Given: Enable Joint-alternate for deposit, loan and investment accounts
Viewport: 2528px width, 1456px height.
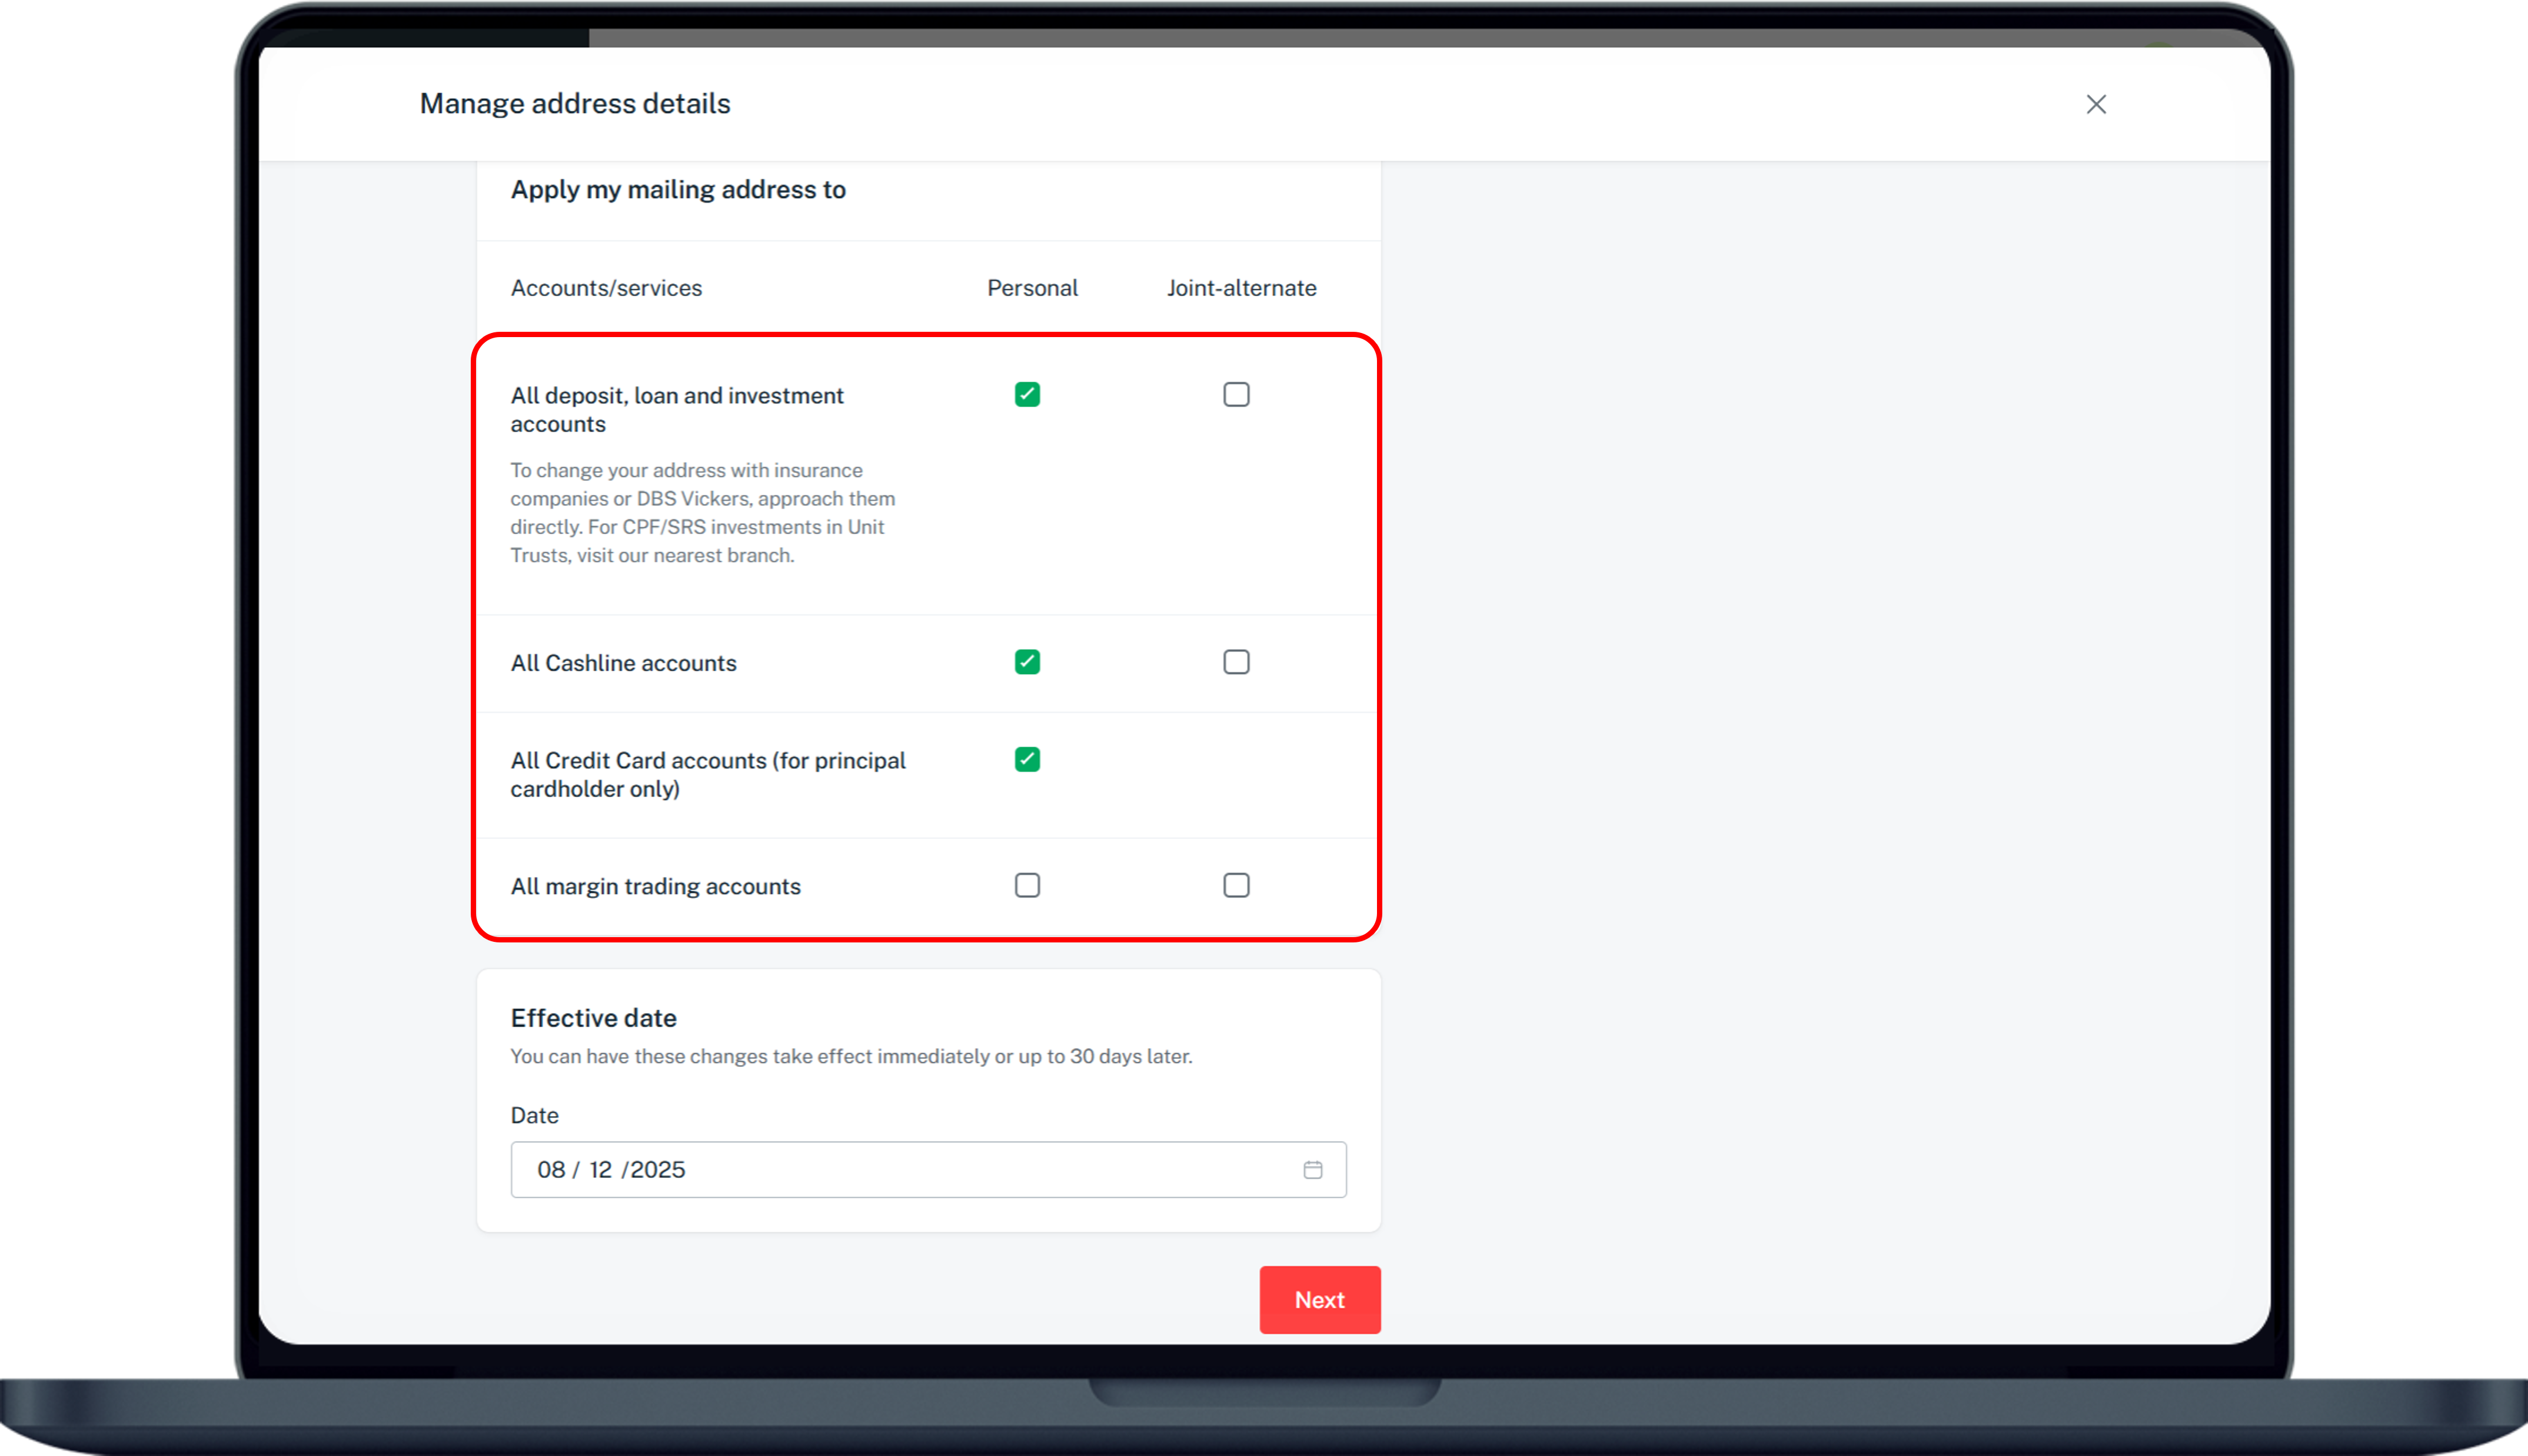Looking at the screenshot, I should coord(1235,394).
